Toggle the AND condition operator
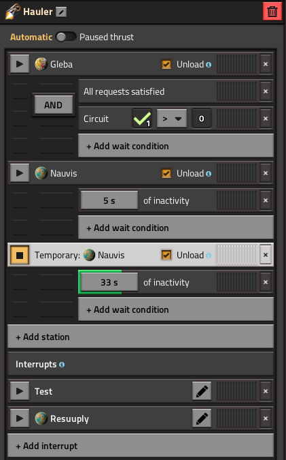 [x=53, y=105]
